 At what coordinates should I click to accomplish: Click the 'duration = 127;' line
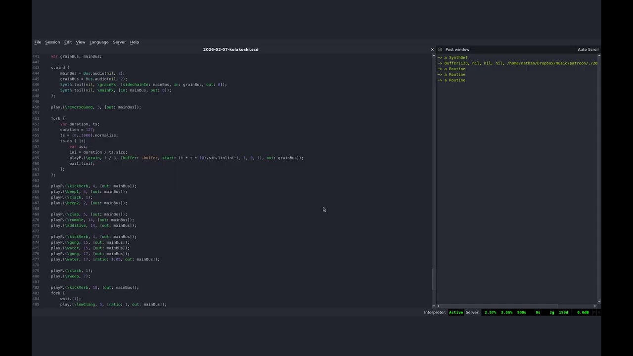[77, 130]
